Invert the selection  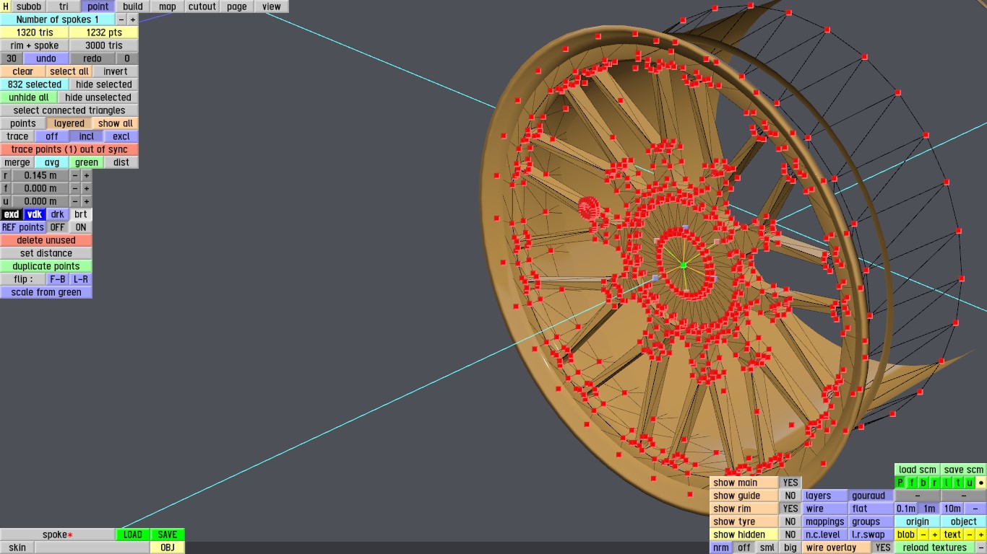(x=116, y=71)
